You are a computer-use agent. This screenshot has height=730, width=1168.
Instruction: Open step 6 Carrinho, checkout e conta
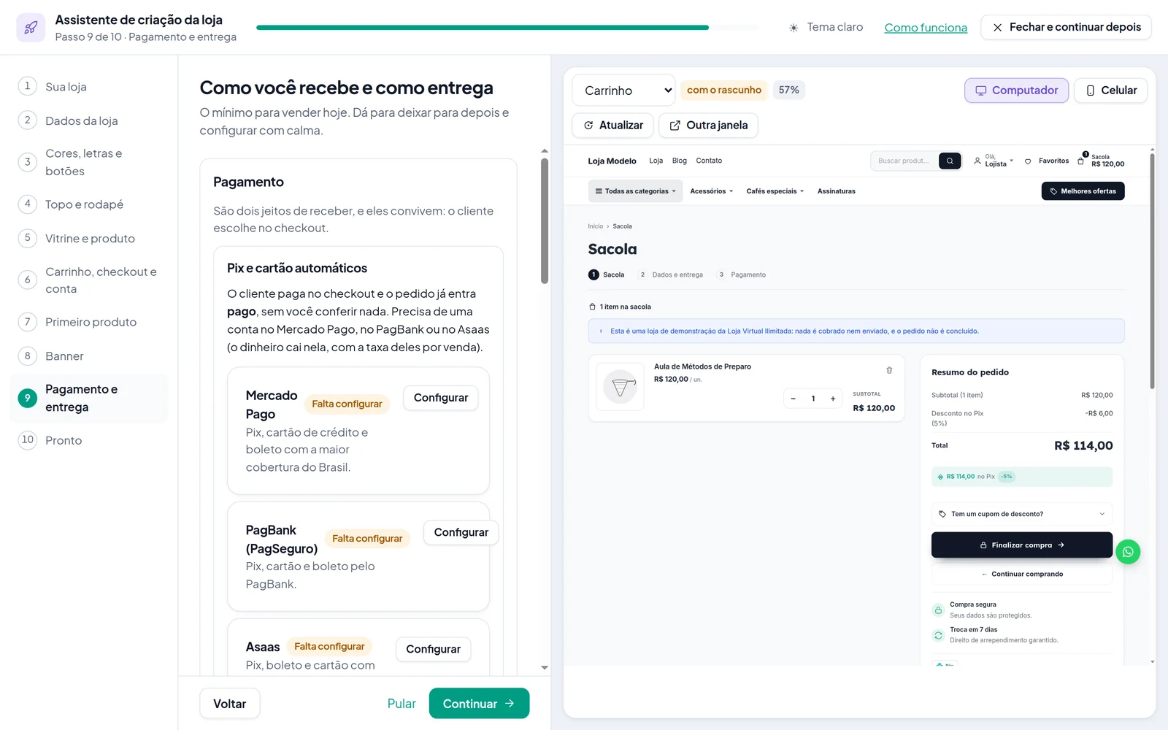[x=88, y=280]
